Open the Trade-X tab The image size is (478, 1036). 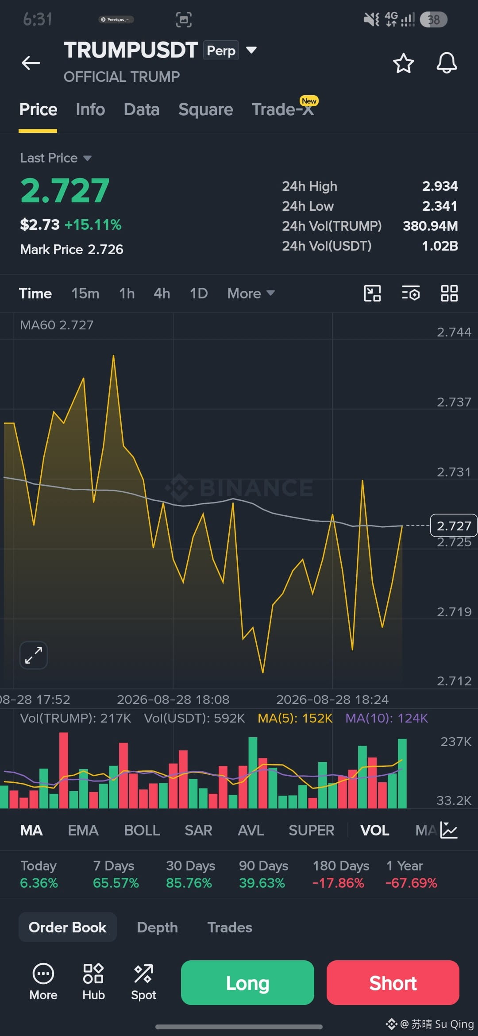283,109
